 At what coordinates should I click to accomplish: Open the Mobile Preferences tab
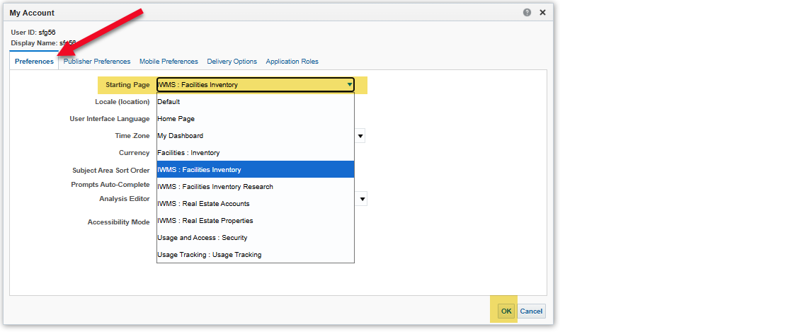point(169,62)
